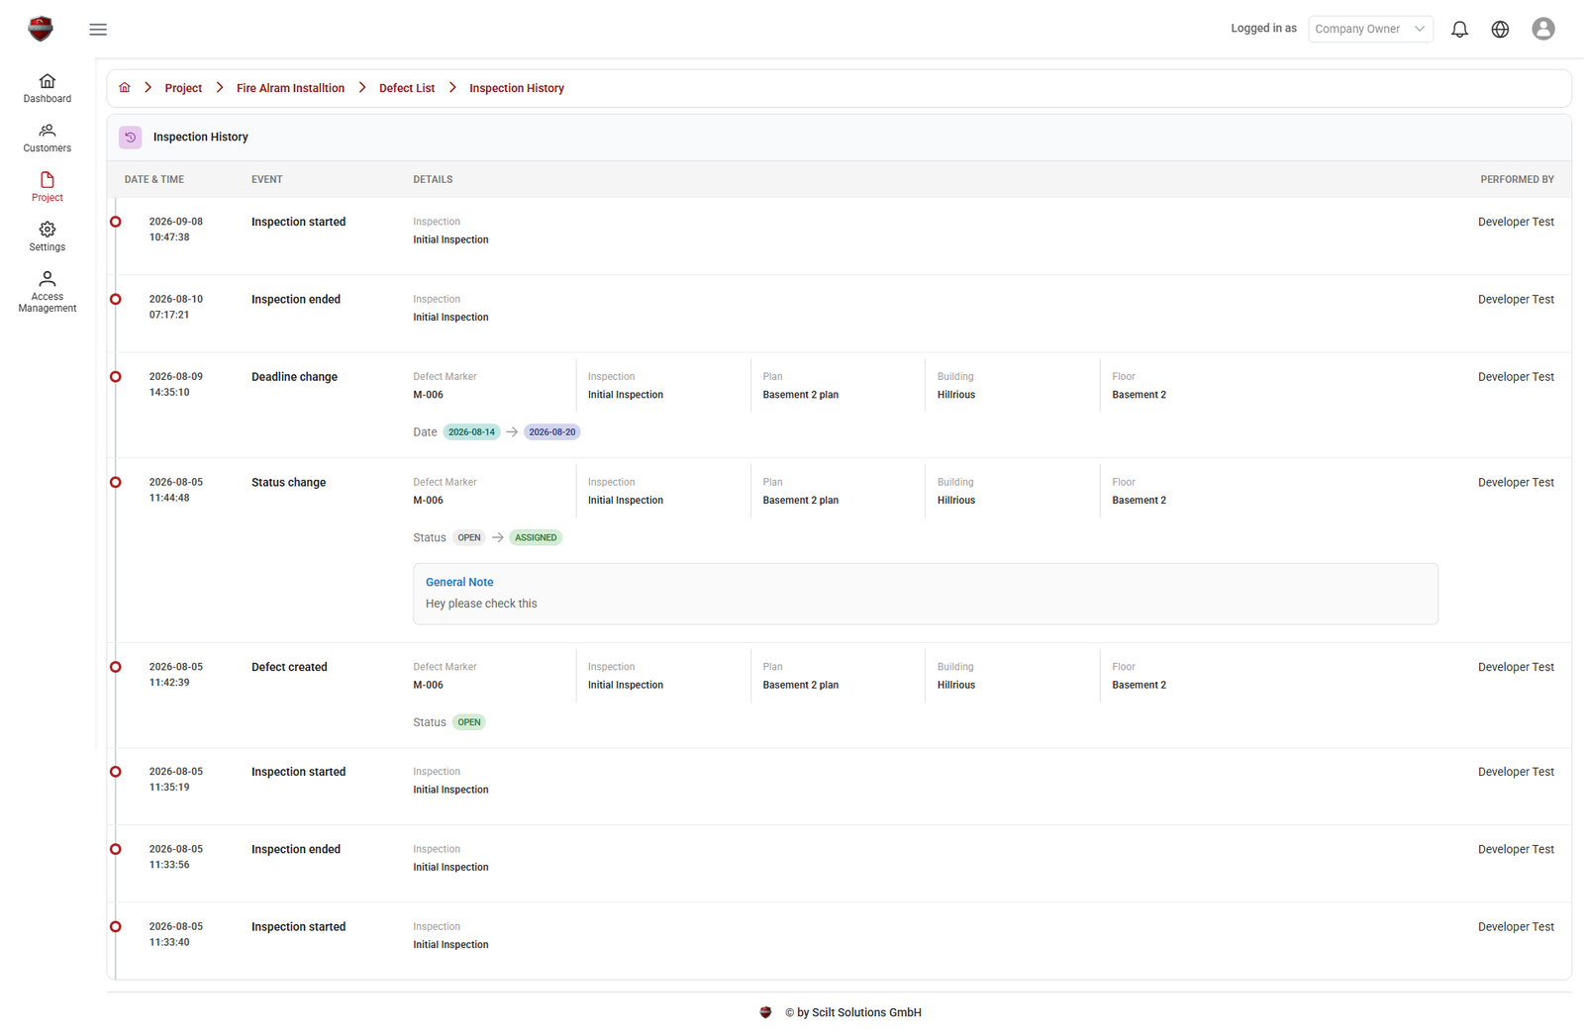
Task: Click the ASSIGNED status badge
Action: pyautogui.click(x=536, y=538)
